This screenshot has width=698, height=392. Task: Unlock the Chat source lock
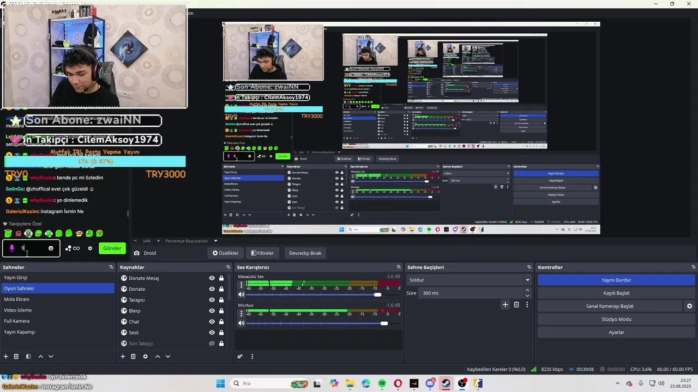[221, 322]
